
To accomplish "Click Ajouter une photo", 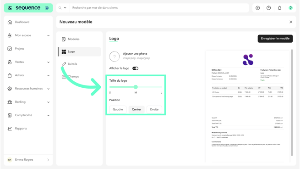I will pyautogui.click(x=135, y=54).
